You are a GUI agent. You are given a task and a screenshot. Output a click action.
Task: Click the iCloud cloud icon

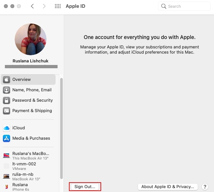[x=7, y=128]
